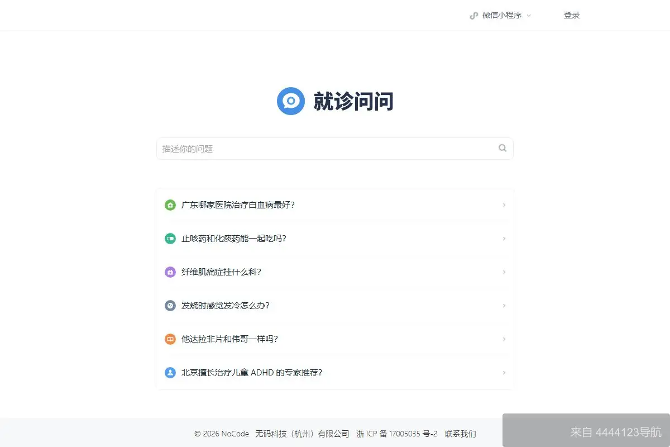
Task: Open chevron for 发烧时感觉发冷怎么办
Action: [x=504, y=306]
